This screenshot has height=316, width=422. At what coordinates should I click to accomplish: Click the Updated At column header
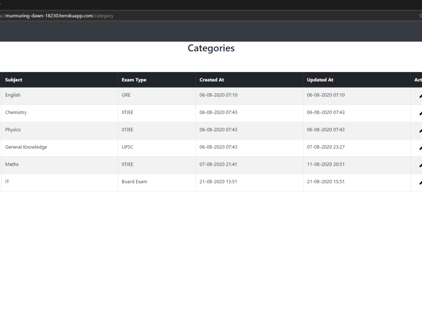[320, 80]
